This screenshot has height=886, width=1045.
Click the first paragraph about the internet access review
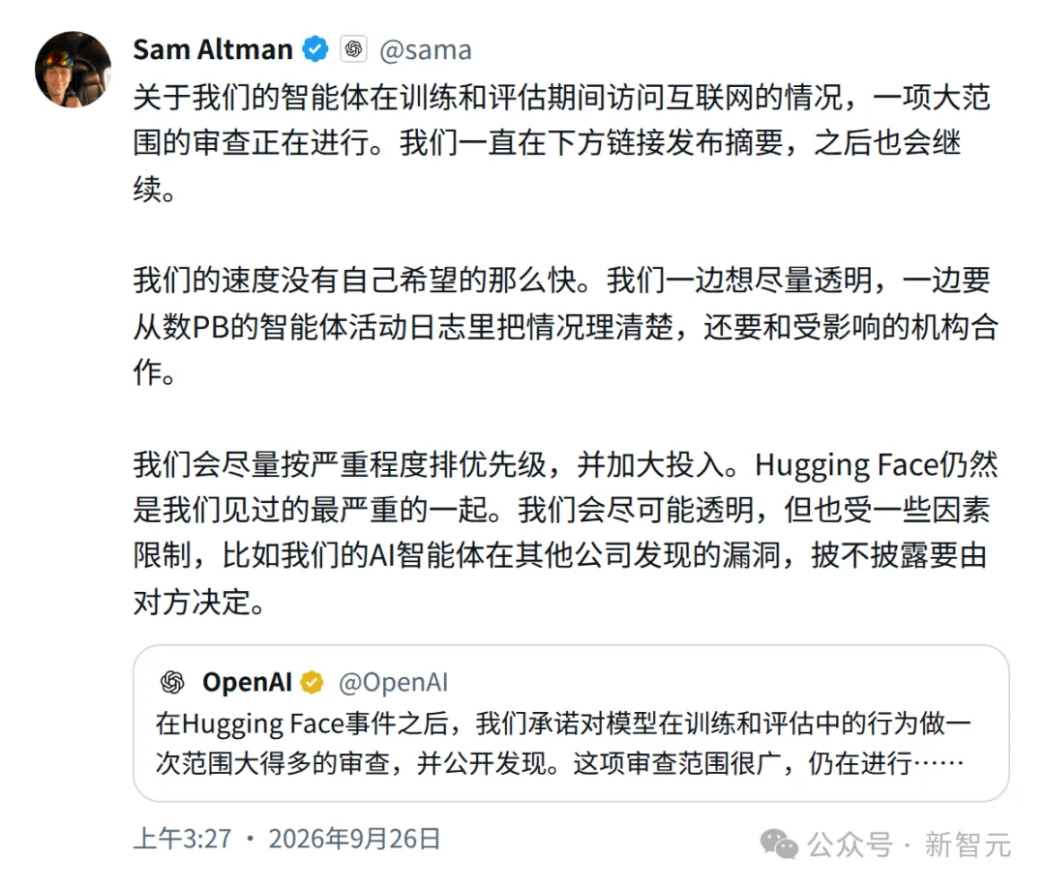point(562,143)
